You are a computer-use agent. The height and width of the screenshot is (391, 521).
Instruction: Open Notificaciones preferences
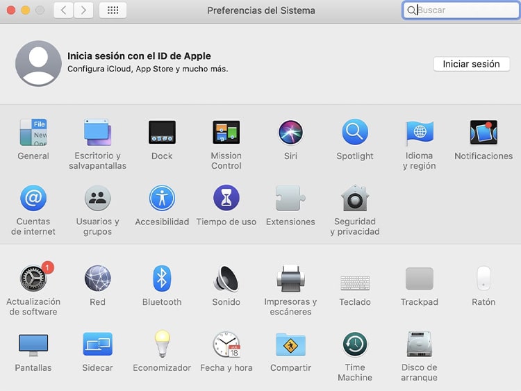[483, 132]
